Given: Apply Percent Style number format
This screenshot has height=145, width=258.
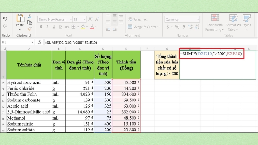Looking at the screenshot, I should (x=177, y=27).
